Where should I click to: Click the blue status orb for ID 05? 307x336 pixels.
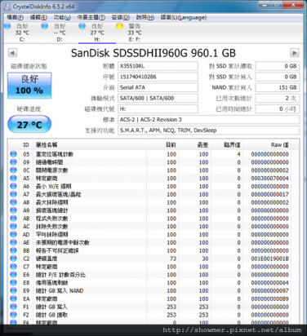coord(13,154)
